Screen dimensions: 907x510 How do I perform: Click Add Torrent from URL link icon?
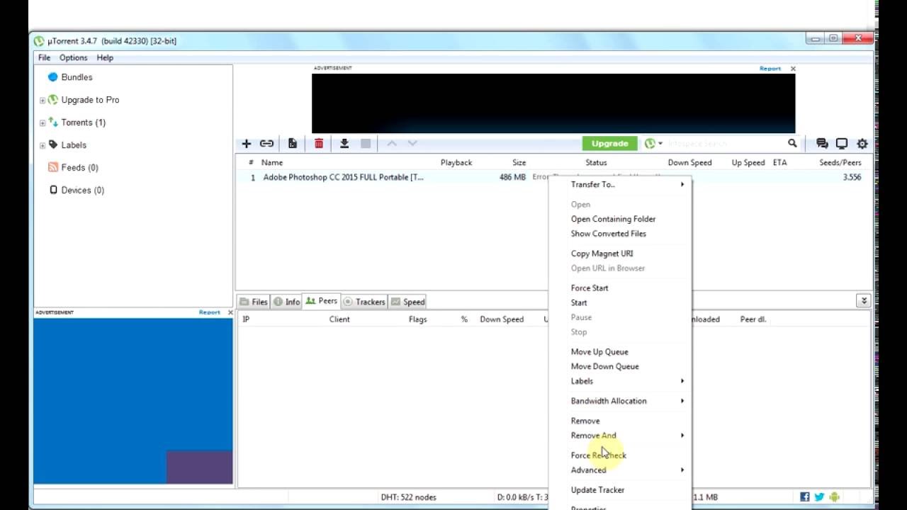tap(266, 144)
